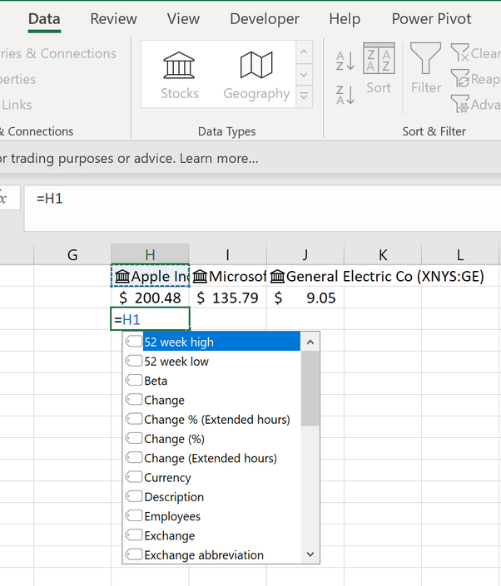501x586 pixels.
Task: Choose the 52 week low field
Action: pyautogui.click(x=212, y=361)
